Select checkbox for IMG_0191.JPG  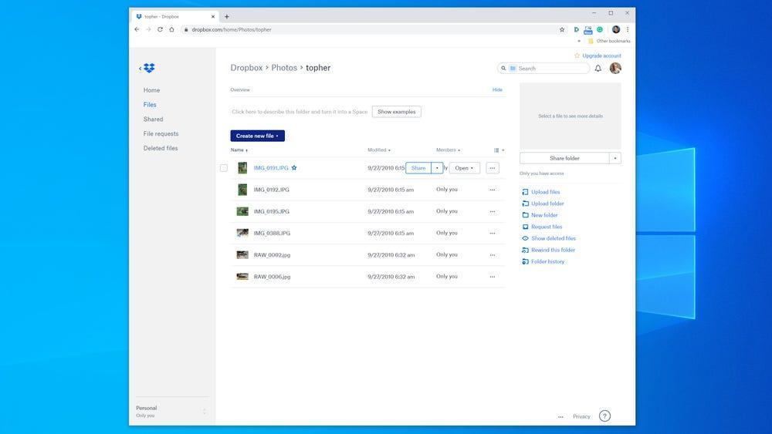pyautogui.click(x=224, y=168)
